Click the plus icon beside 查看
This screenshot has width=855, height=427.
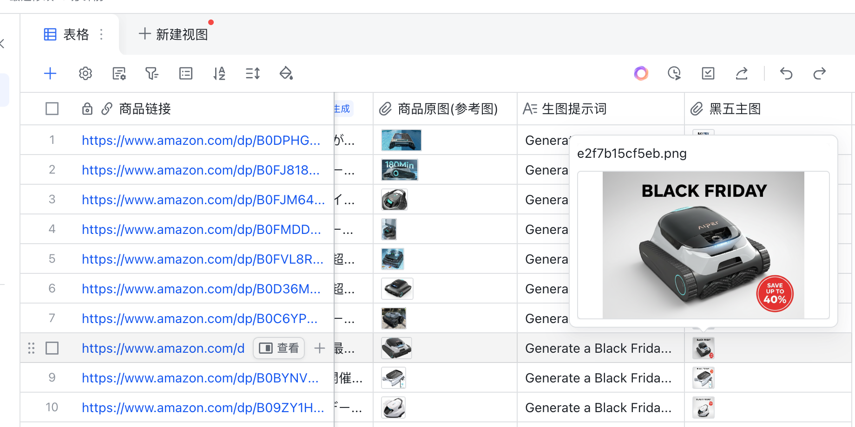pyautogui.click(x=319, y=348)
